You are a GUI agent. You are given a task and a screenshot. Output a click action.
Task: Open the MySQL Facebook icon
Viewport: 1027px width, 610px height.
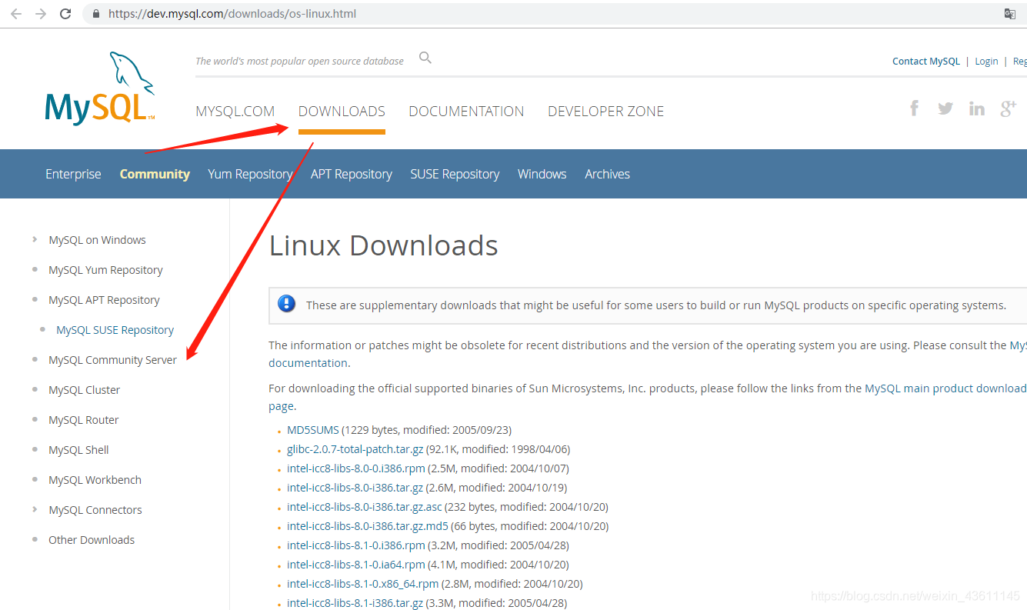914,108
